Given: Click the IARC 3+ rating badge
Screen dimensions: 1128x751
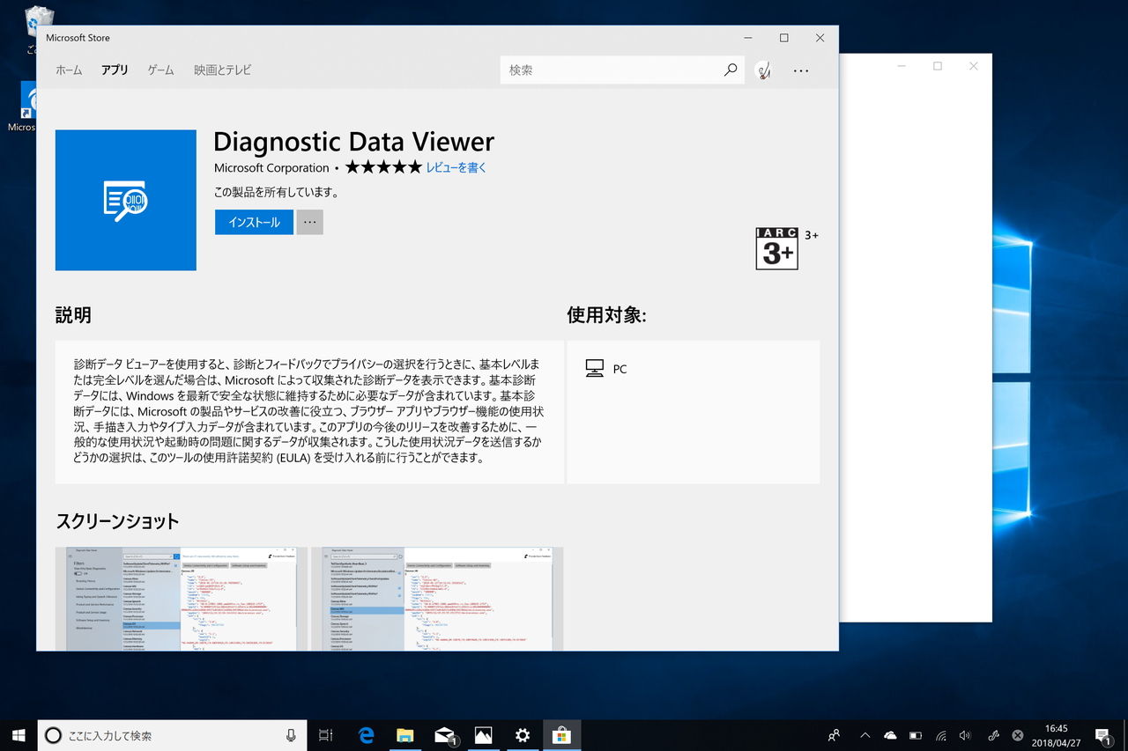Looking at the screenshot, I should [776, 248].
